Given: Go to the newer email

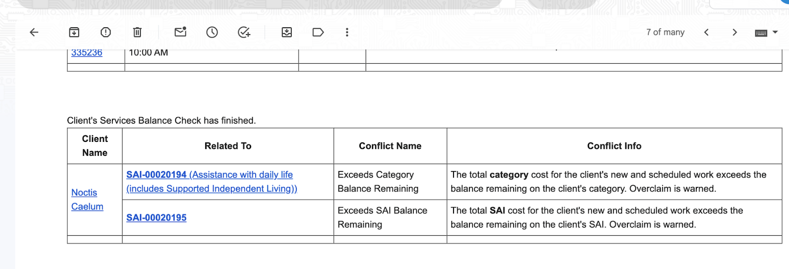Looking at the screenshot, I should pyautogui.click(x=706, y=32).
